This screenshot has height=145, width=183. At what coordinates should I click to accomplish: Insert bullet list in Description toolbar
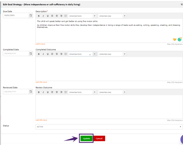point(66,16)
